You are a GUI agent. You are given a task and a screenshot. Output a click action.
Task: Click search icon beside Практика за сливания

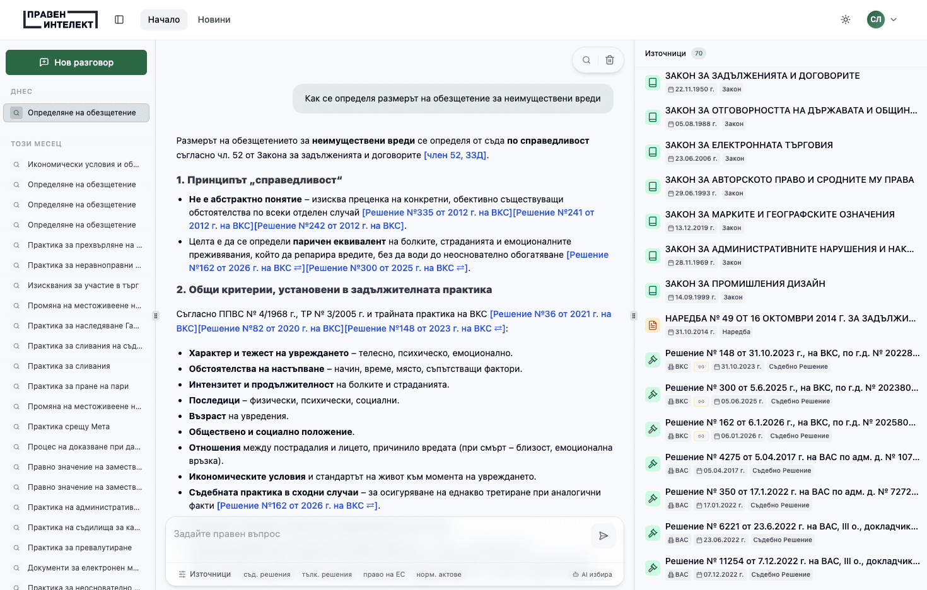point(16,366)
